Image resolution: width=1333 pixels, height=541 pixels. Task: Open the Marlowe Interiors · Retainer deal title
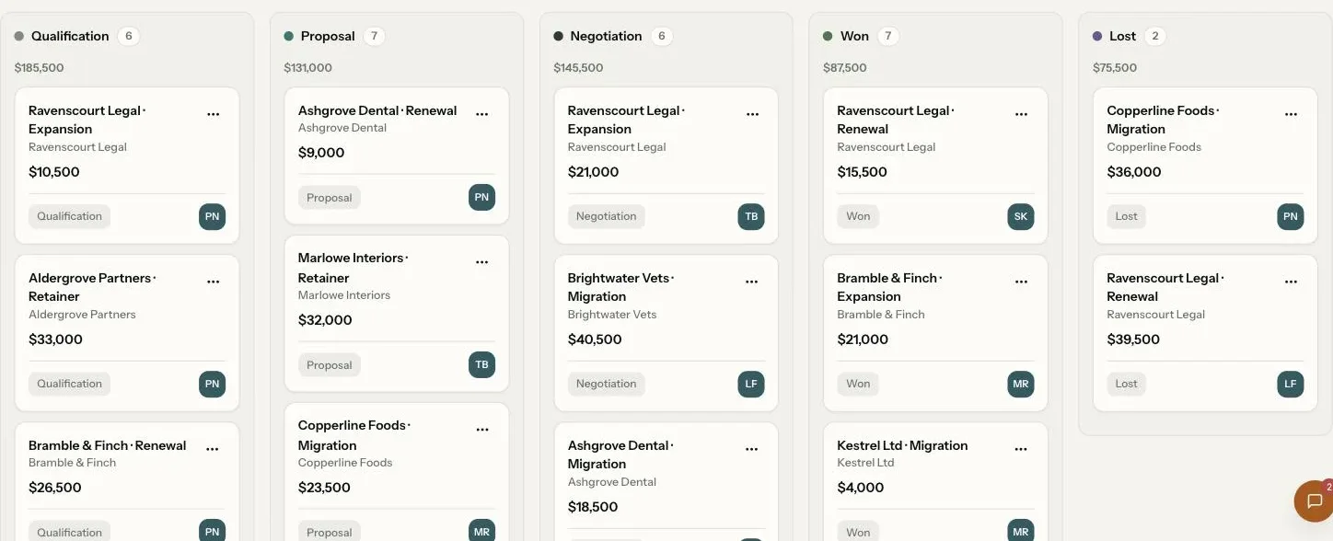tap(354, 268)
